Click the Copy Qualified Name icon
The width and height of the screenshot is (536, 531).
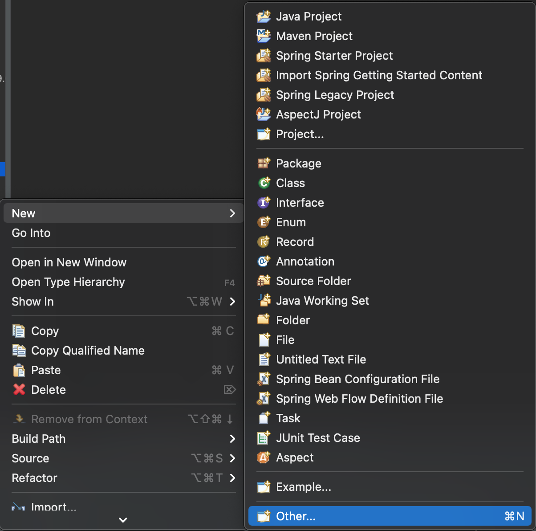[x=19, y=351]
